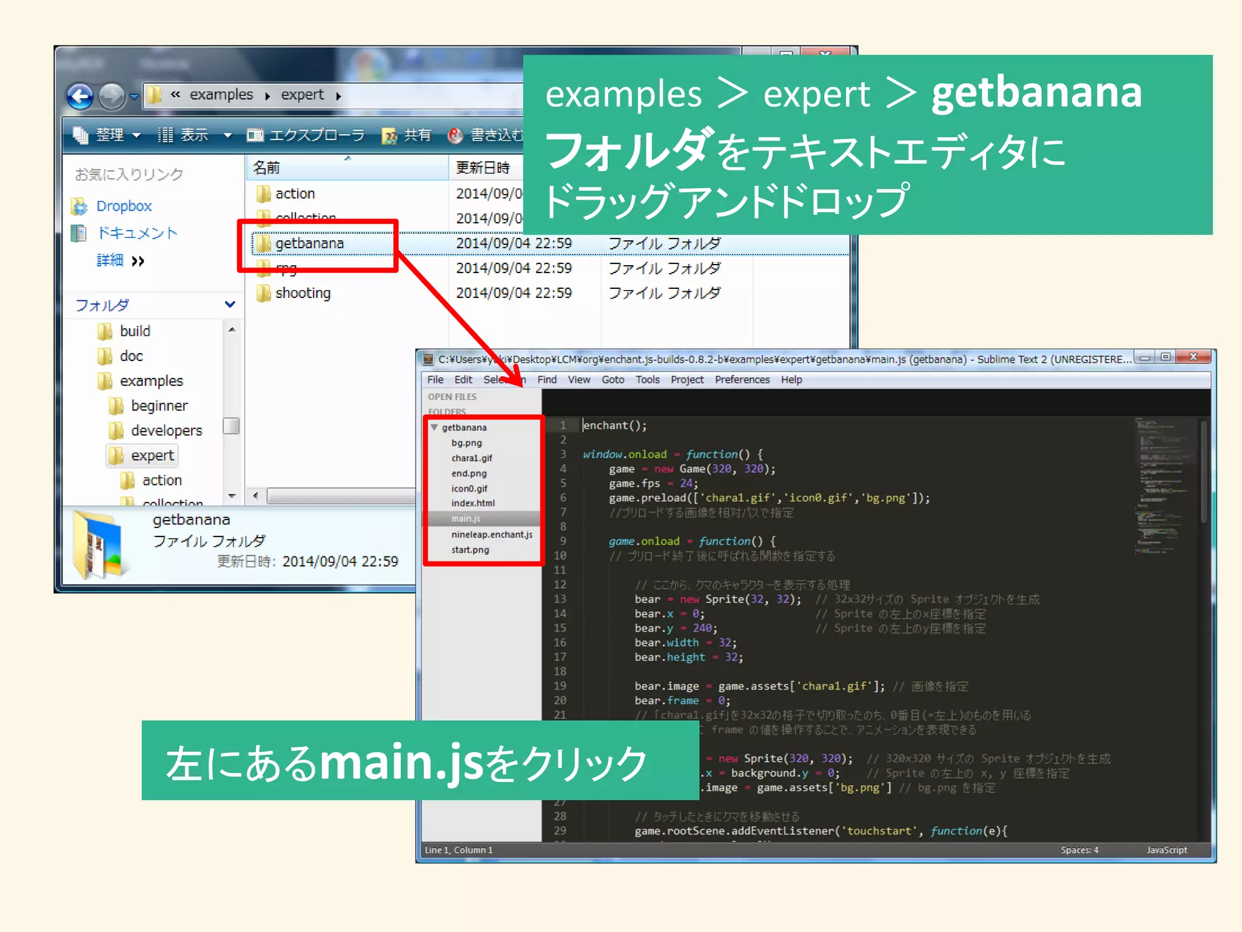Screen dimensions: 1242x932
Task: Open the Find menu in Sublime Text
Action: [546, 380]
